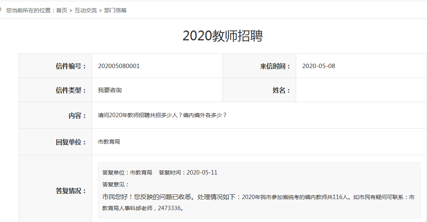The width and height of the screenshot is (427, 222).
Task: Go to 首页 in the breadcrumb
Action: (61, 10)
